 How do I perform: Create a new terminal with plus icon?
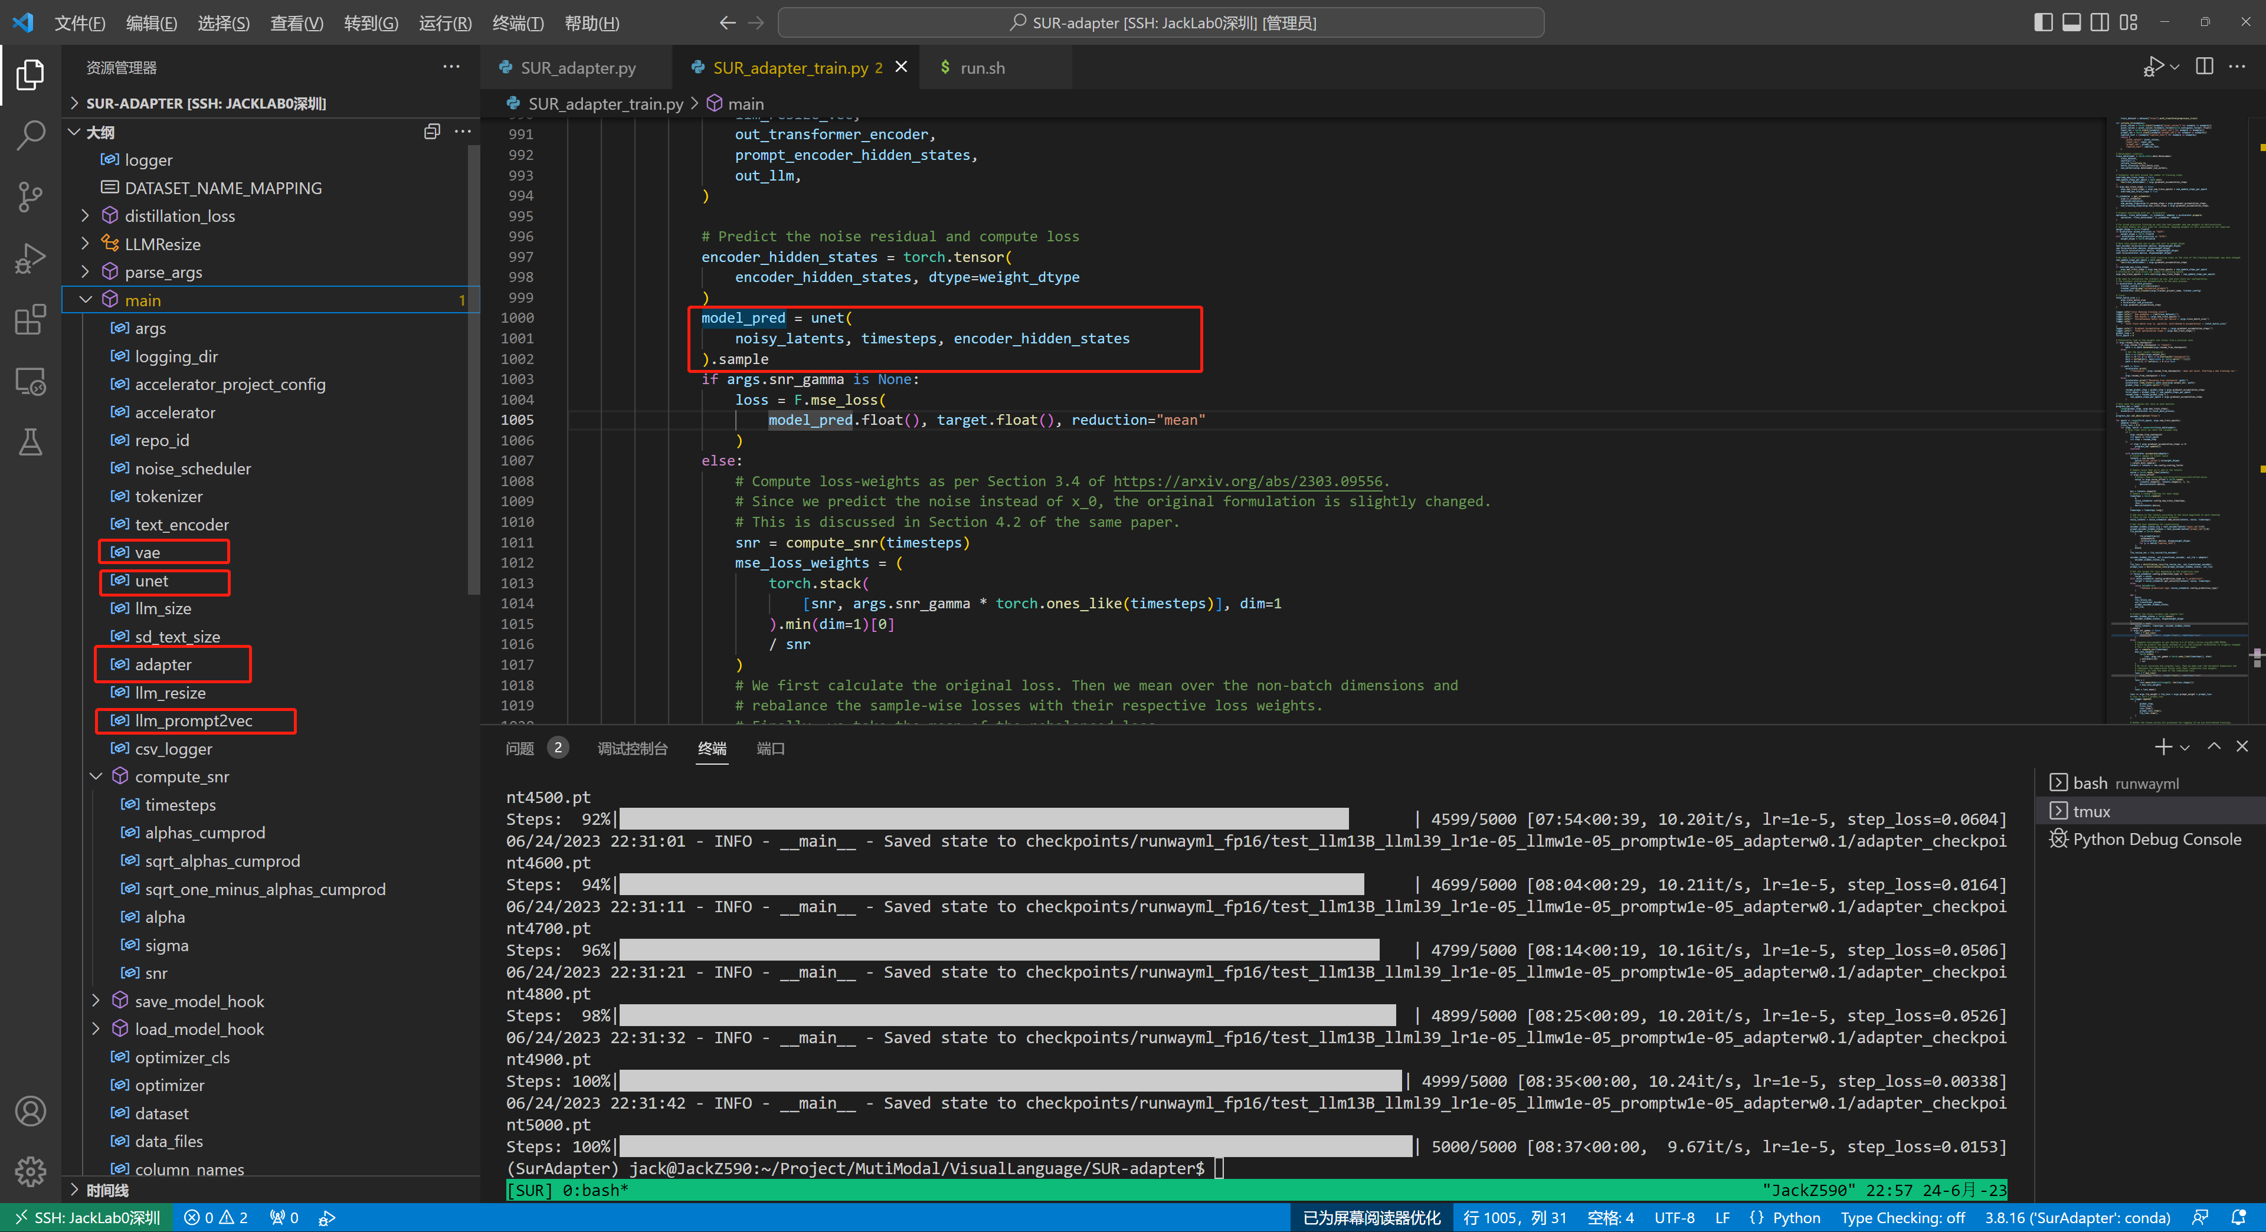click(x=2163, y=748)
